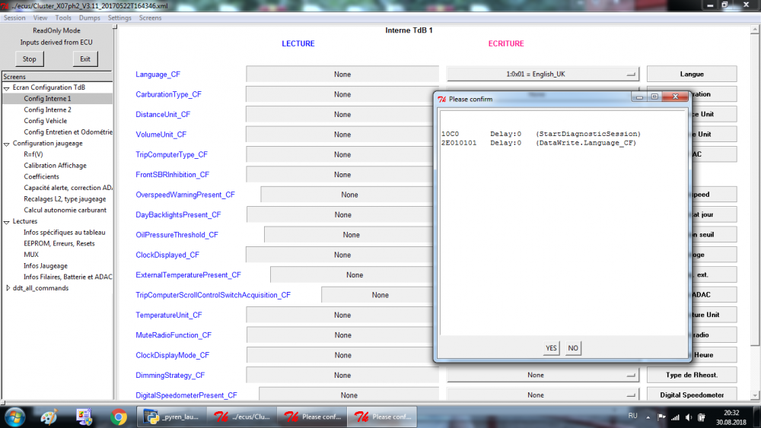
Task: Click the Tk icon in Please confirm title bar
Action: (x=441, y=99)
